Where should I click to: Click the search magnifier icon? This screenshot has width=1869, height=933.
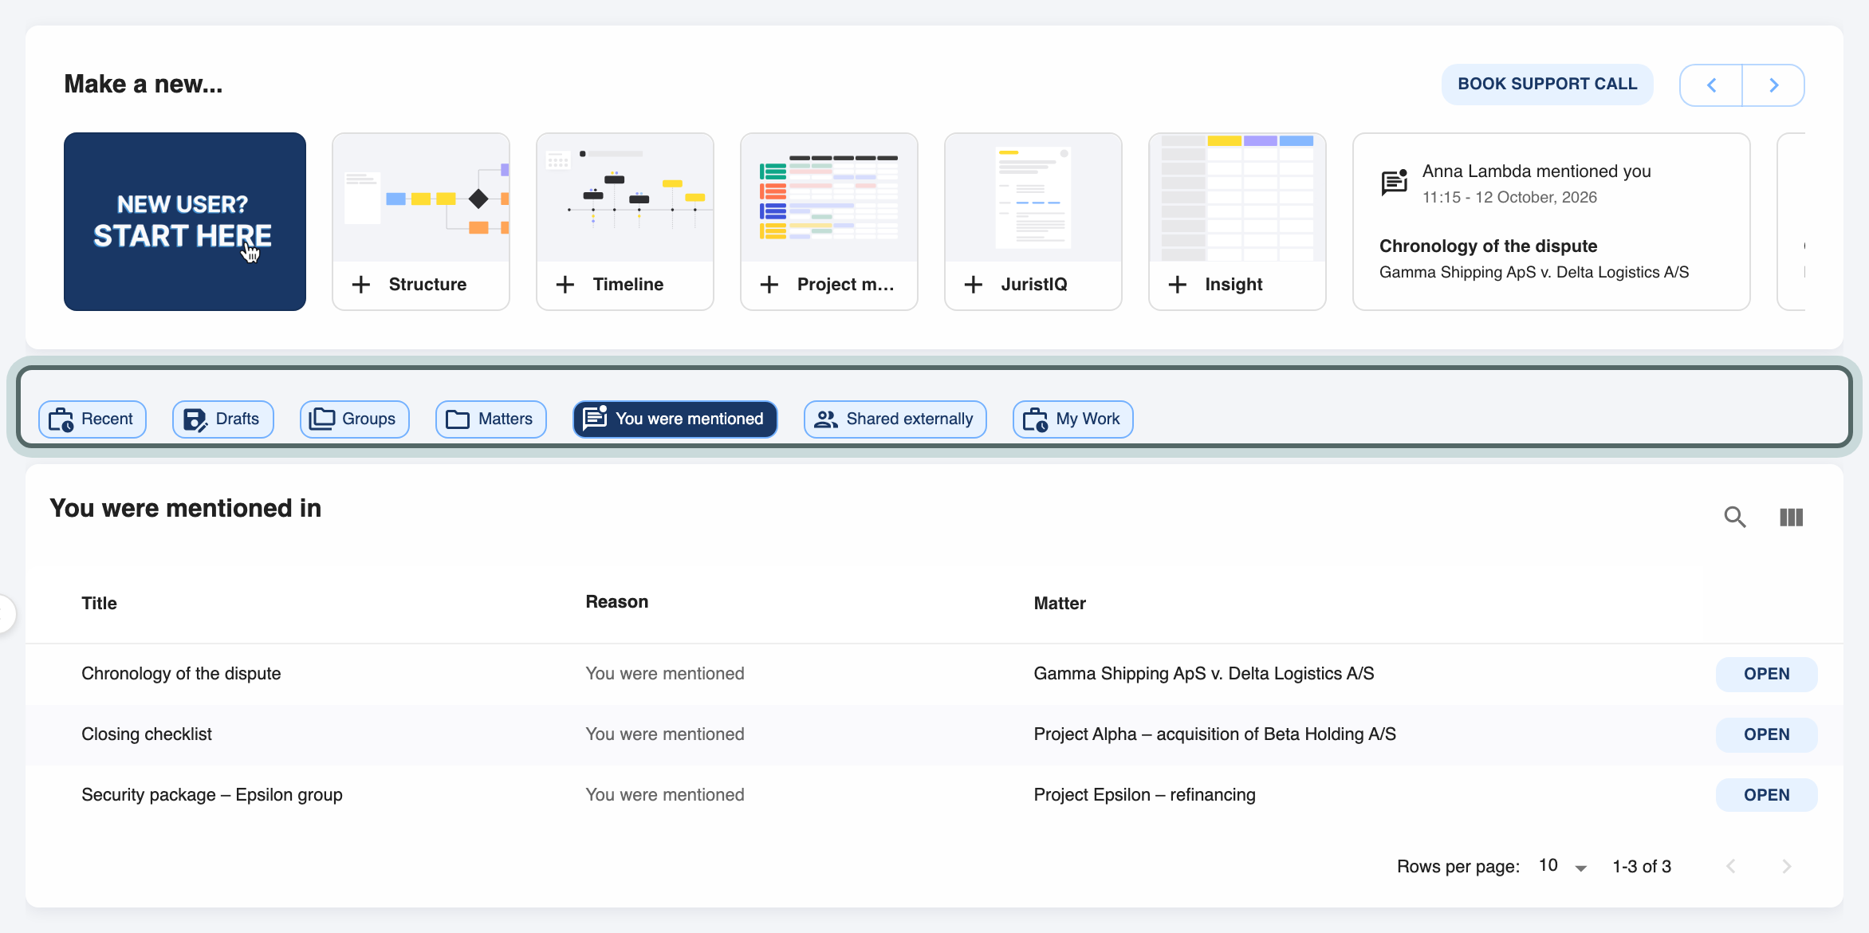click(1734, 517)
